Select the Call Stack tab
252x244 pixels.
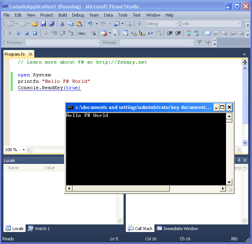click(x=140, y=229)
